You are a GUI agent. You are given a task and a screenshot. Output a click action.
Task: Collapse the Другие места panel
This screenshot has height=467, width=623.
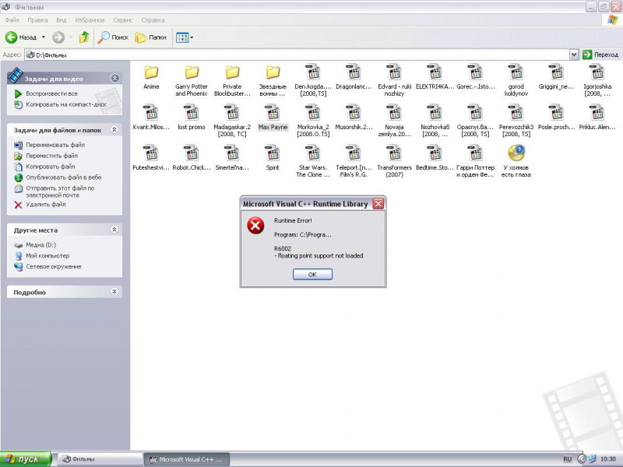[114, 230]
